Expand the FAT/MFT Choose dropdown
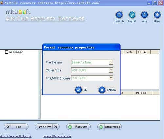The width and height of the screenshot is (164, 139). tap(111, 78)
